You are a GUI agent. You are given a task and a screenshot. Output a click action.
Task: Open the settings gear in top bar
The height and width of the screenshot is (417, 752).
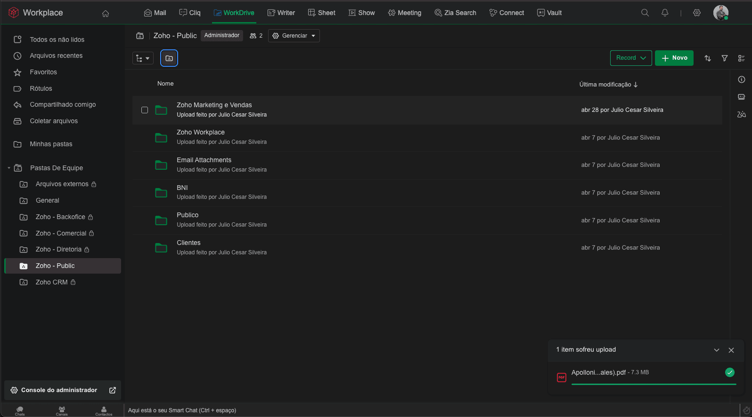point(697,13)
